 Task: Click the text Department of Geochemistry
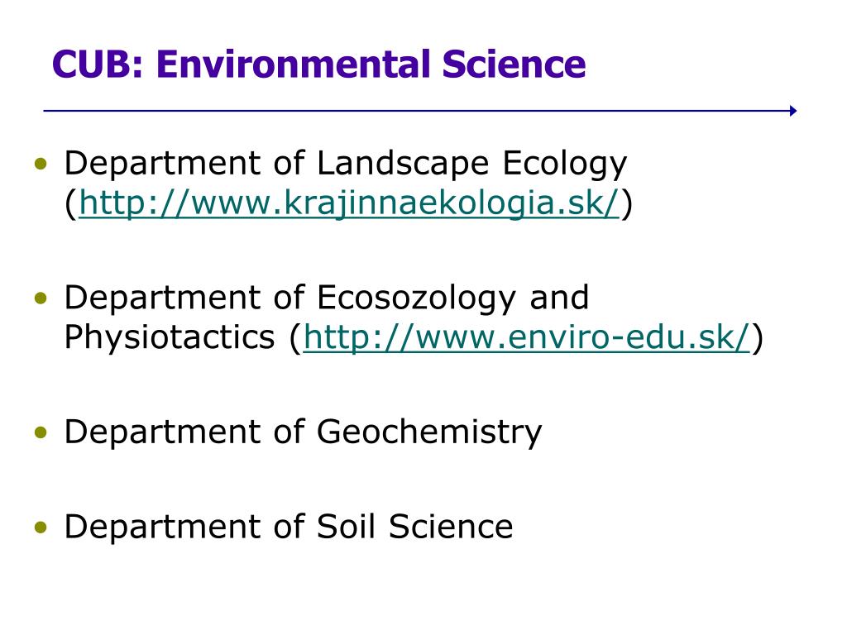[x=303, y=432]
